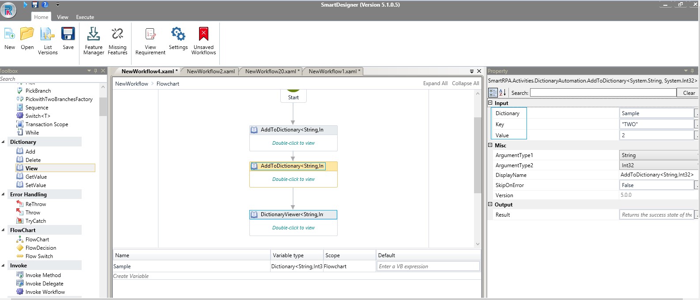Click the List Versions icon
Image resolution: width=700 pixels, height=300 pixels.
click(x=48, y=34)
